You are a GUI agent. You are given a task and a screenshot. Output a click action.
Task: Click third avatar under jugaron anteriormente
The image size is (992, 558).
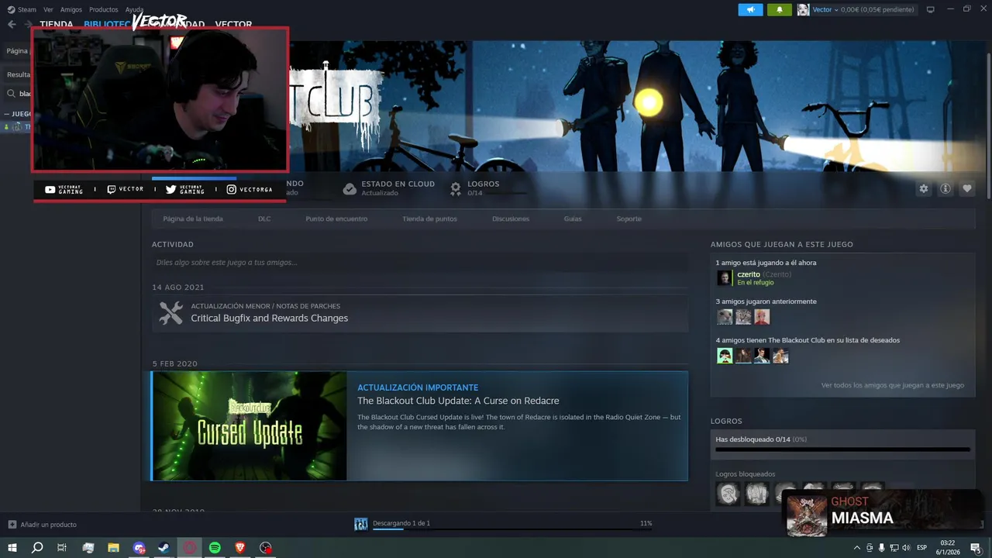[x=762, y=316]
